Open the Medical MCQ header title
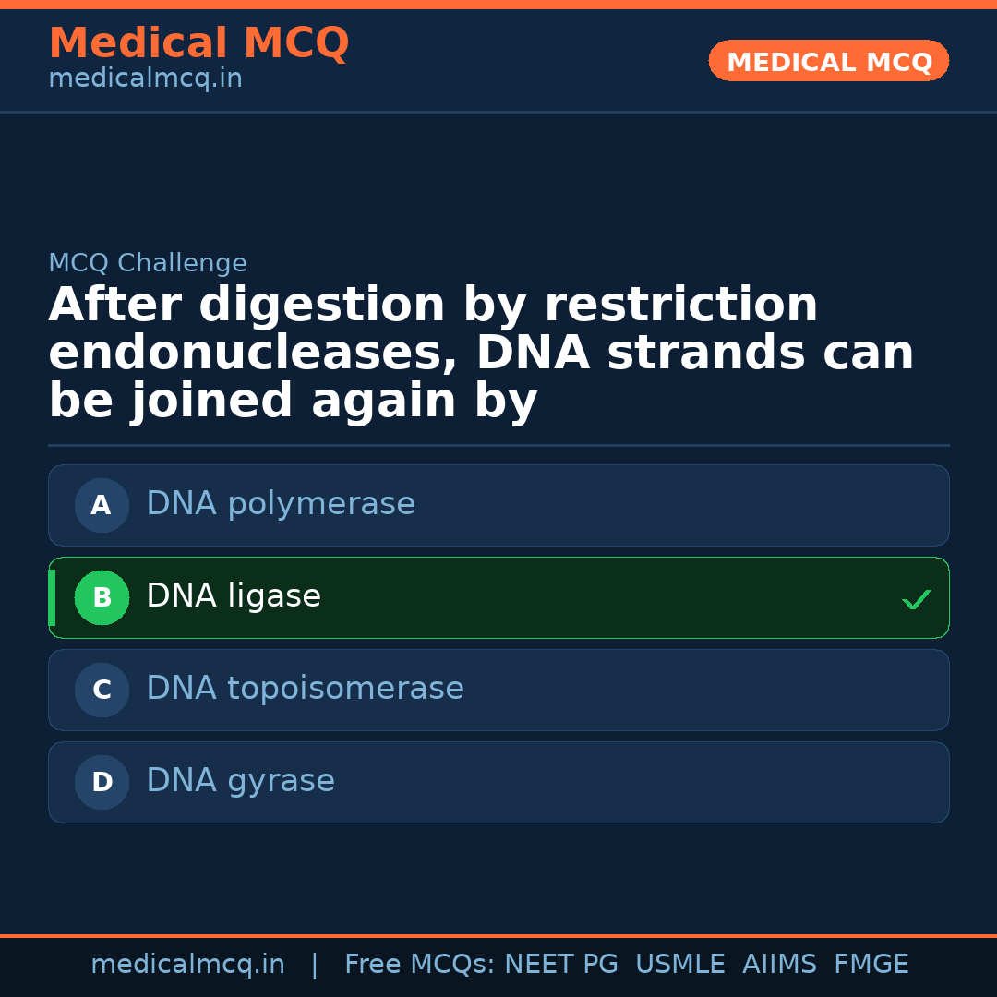 tap(198, 43)
